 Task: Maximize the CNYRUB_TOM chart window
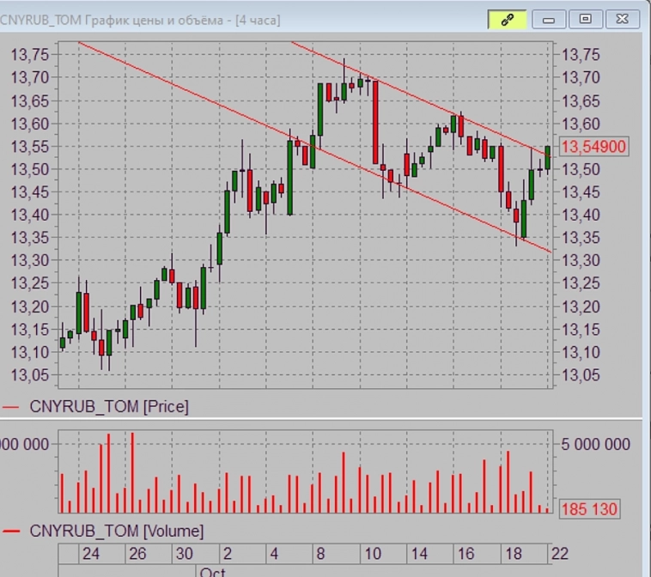click(586, 20)
